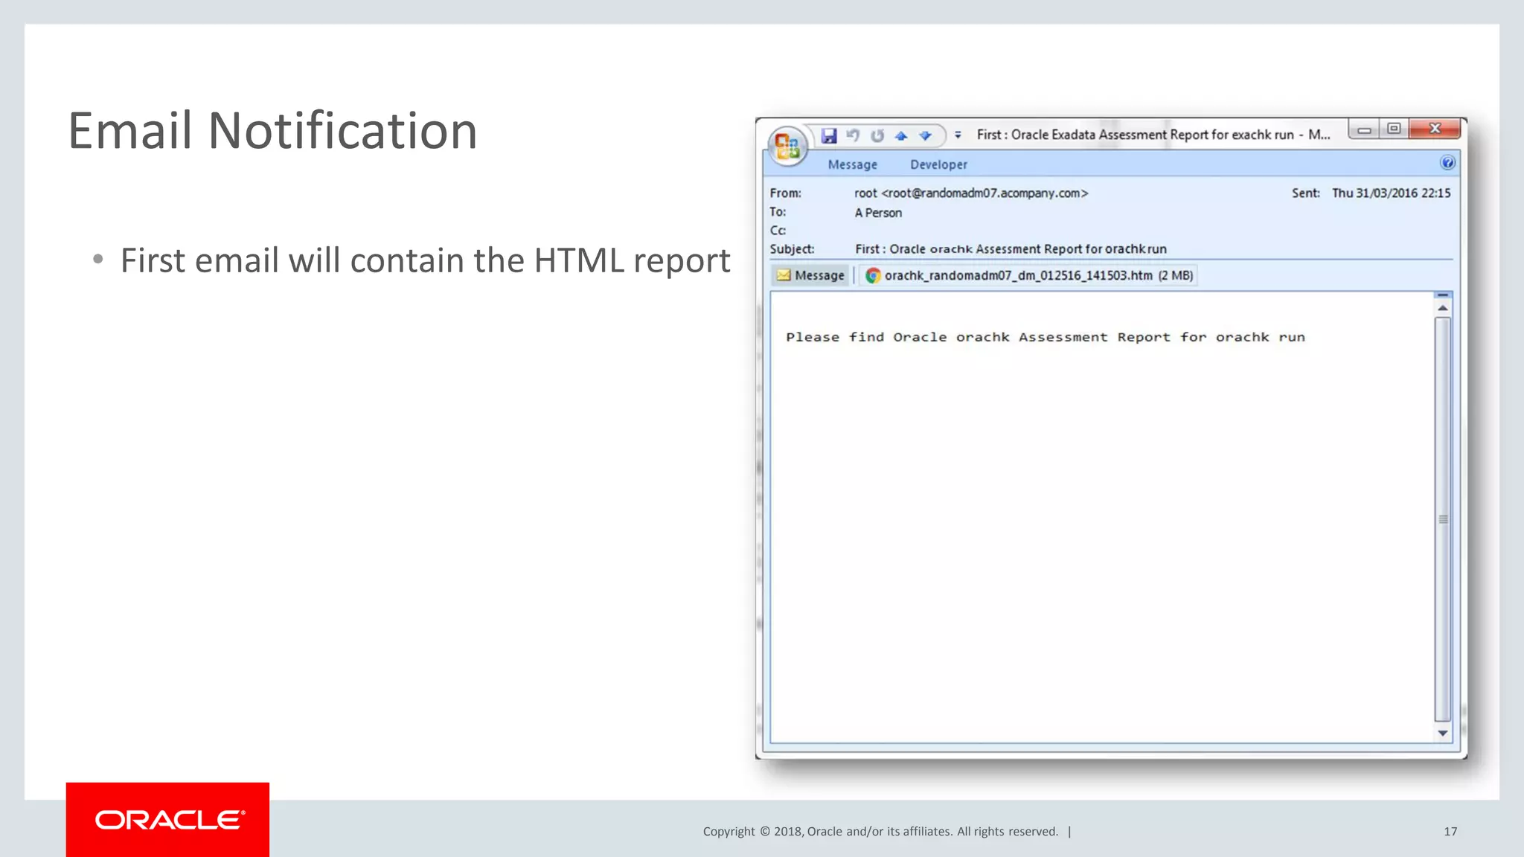The image size is (1524, 857).
Task: Click the Undo arrow icon
Action: pos(853,135)
